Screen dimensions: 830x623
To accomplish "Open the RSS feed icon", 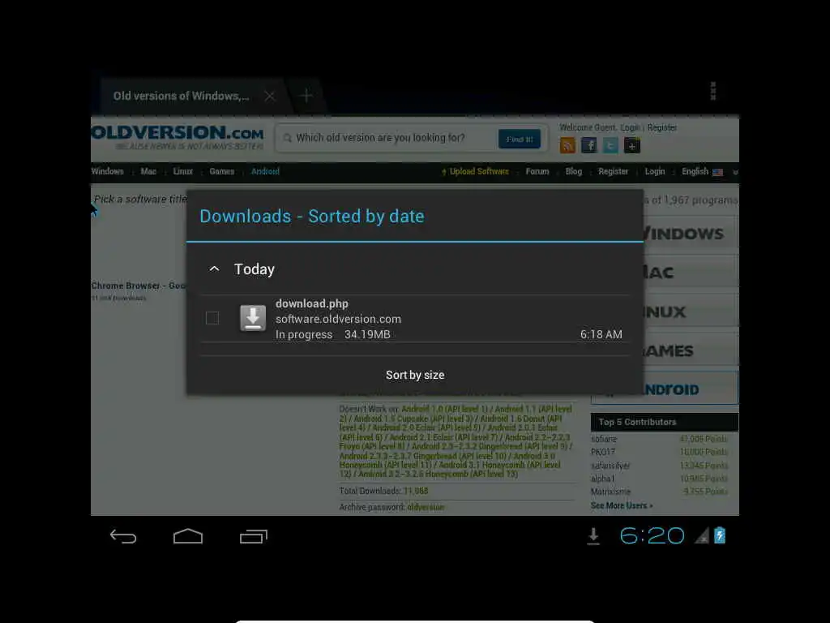I will coord(567,145).
